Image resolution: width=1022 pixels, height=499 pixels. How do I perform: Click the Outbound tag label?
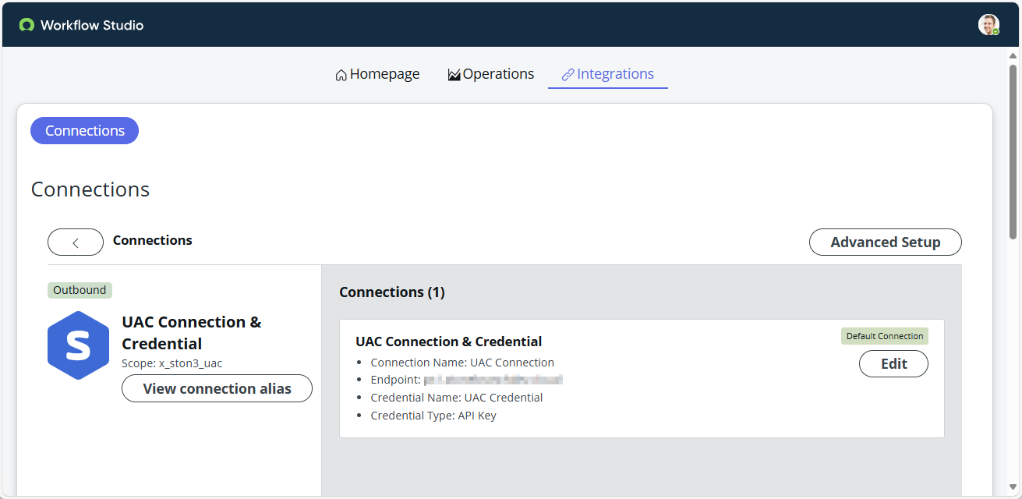(80, 290)
